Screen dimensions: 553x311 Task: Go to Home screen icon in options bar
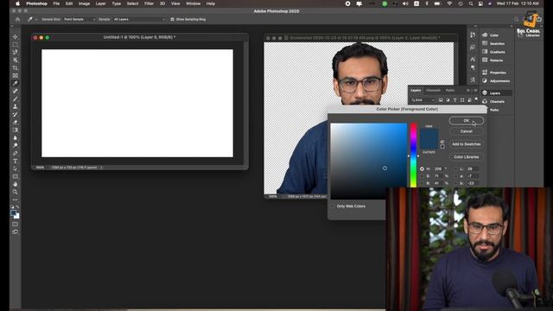coord(17,19)
